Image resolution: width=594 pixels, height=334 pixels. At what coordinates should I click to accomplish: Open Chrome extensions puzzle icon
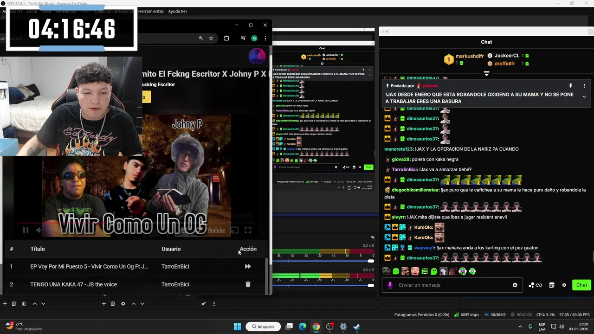click(226, 39)
